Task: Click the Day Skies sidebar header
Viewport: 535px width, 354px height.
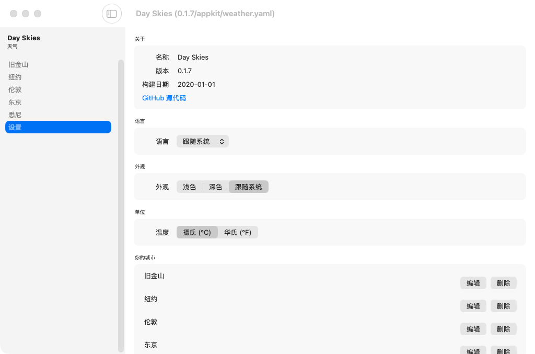Action: [x=24, y=38]
